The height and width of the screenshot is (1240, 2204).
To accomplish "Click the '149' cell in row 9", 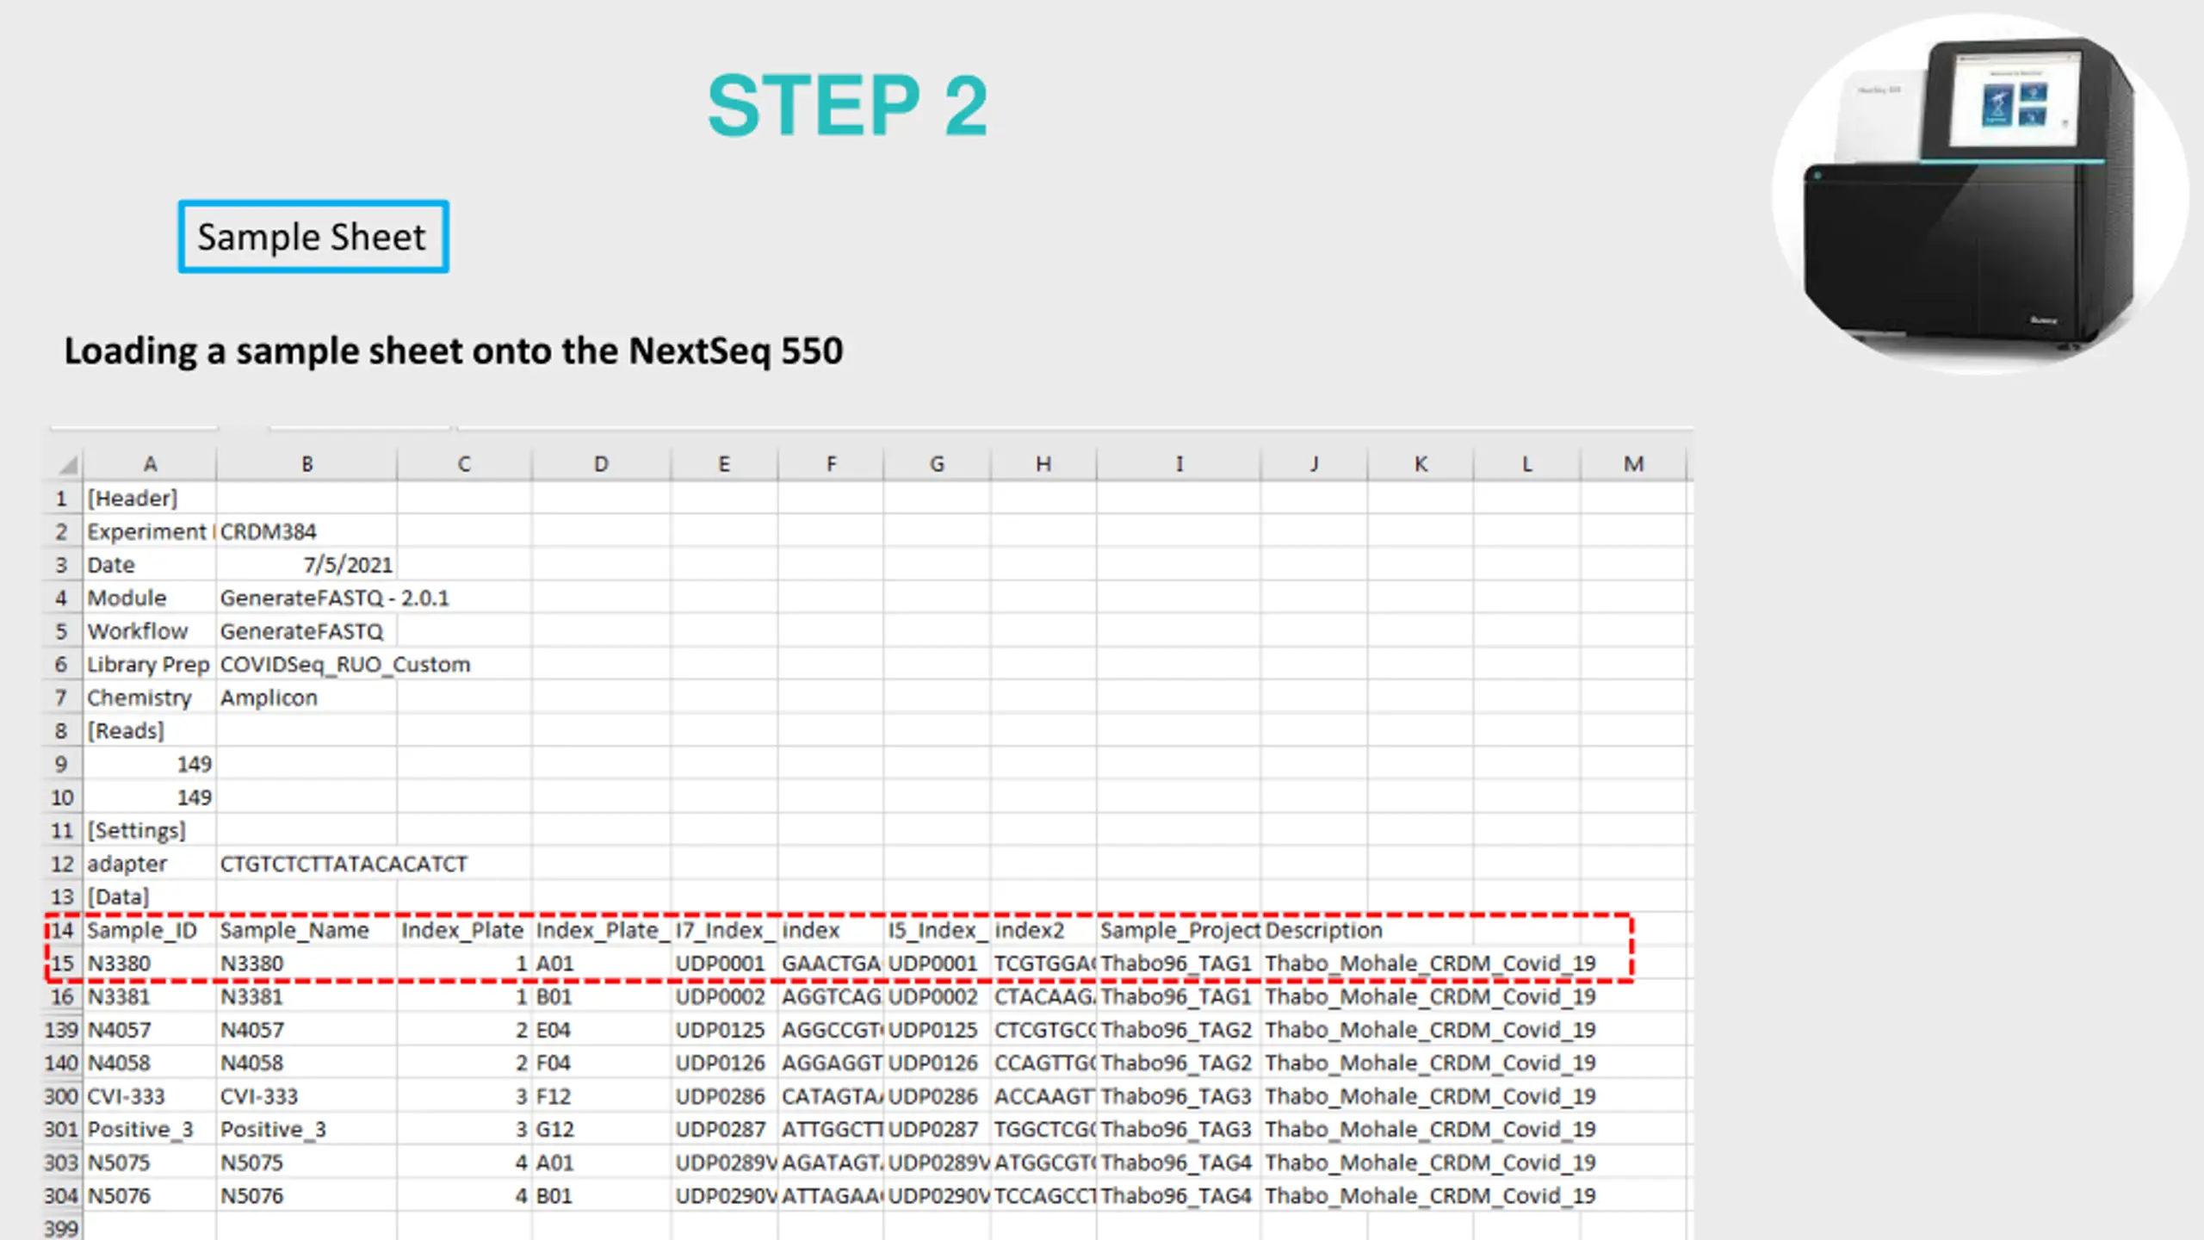I will [x=150, y=765].
